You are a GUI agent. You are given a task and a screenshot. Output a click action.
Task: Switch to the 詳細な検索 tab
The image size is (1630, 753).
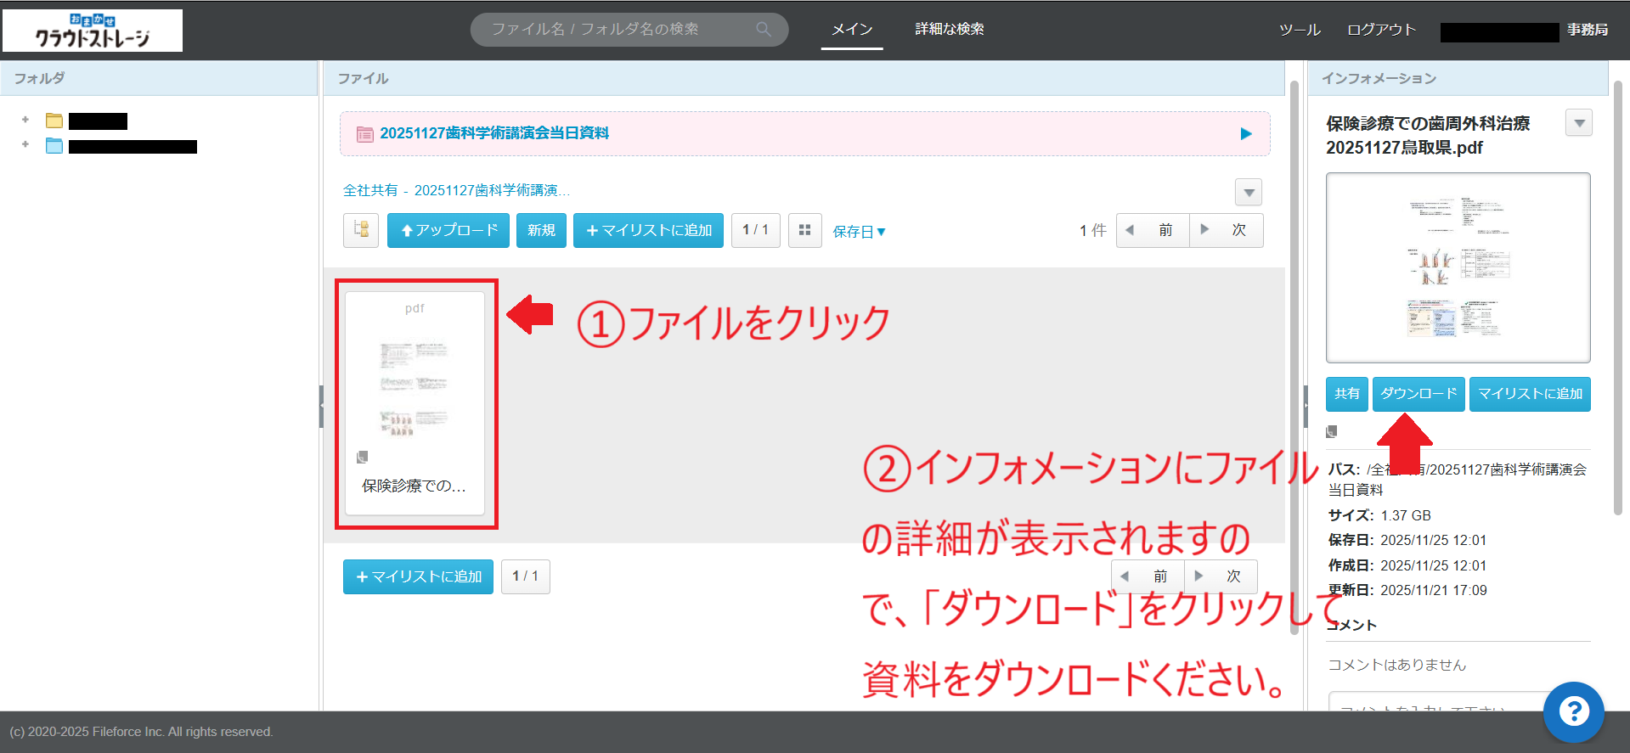949,29
